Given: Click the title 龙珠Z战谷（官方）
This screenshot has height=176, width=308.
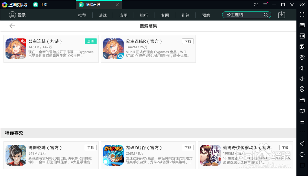Looking at the screenshot, I should pos(144,148).
